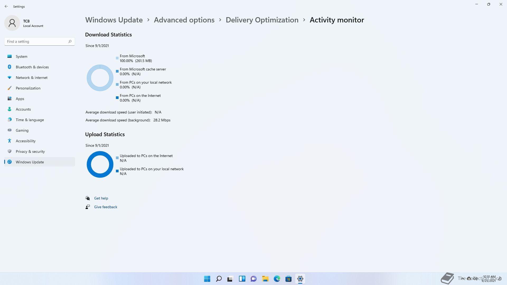
Task: Click the Upload Statistics heading
Action: [x=105, y=134]
